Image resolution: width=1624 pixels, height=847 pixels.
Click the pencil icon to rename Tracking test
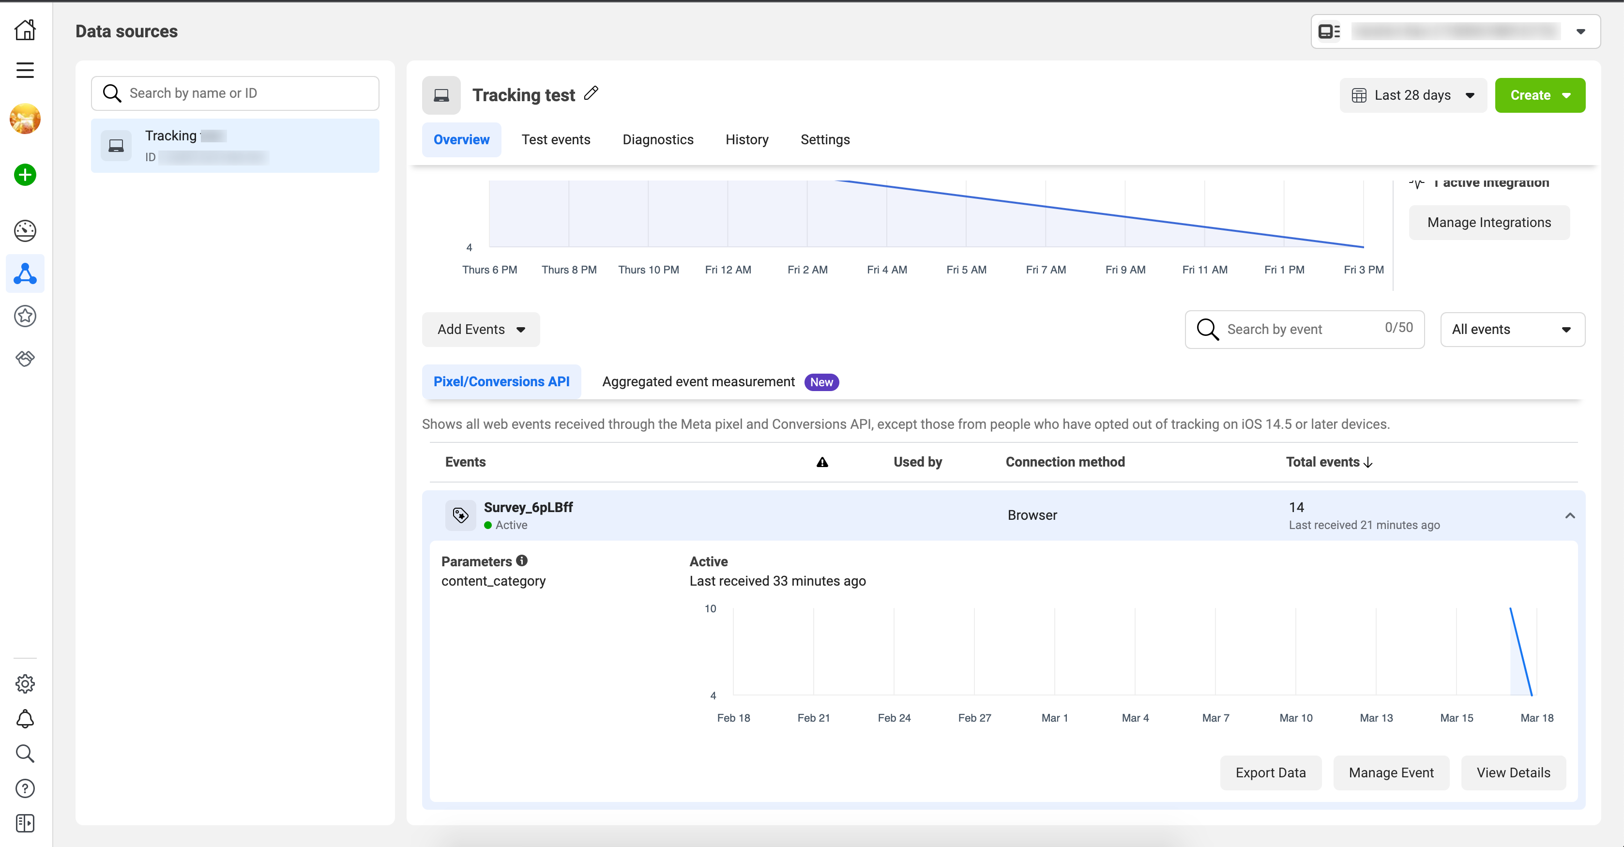click(x=591, y=93)
